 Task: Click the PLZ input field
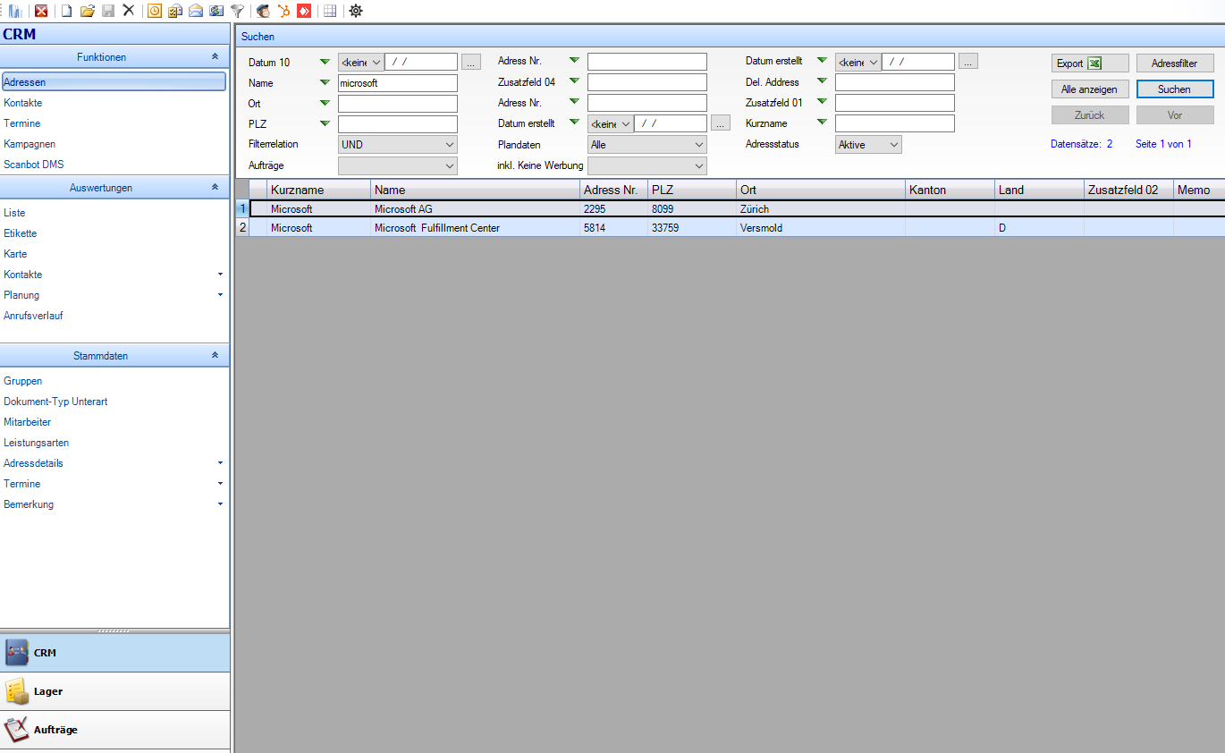click(x=397, y=123)
